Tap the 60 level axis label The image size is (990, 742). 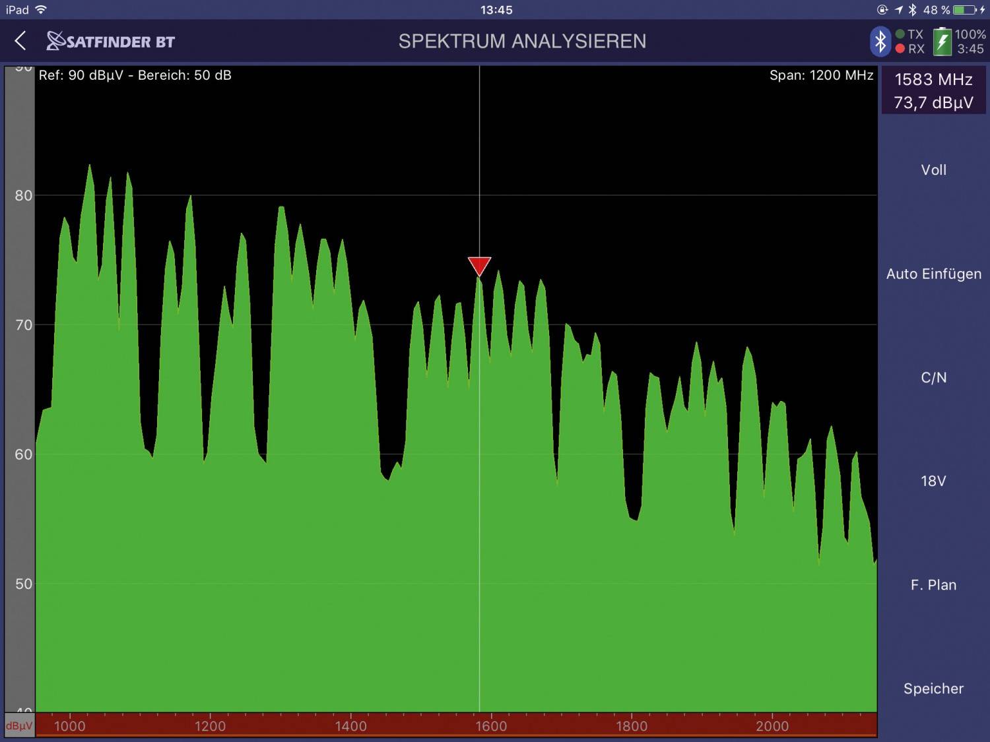point(23,454)
